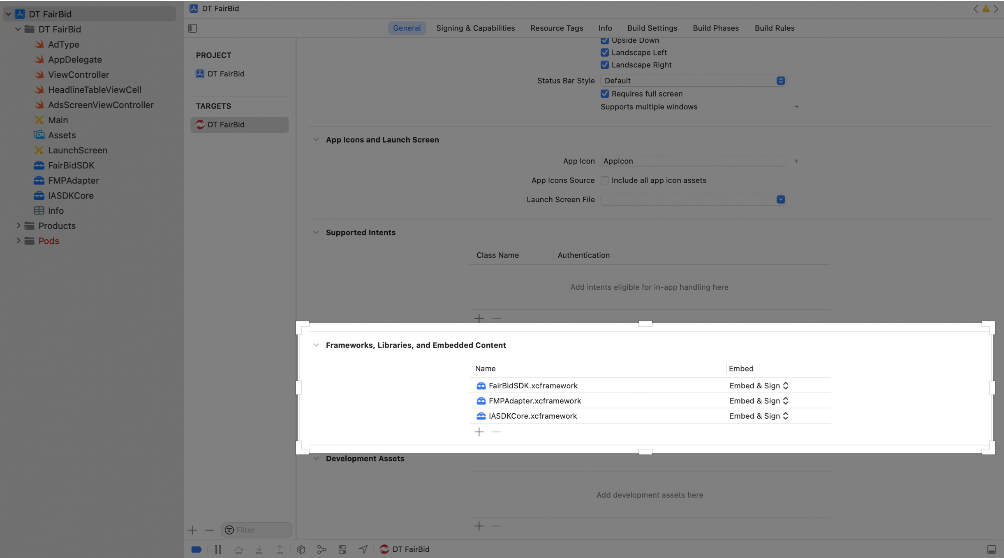This screenshot has width=1004, height=558.
Task: Open the Signing & Capabilities tab
Action: click(x=475, y=28)
